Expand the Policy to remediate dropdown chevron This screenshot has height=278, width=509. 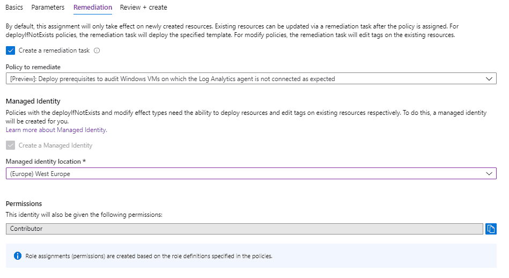tap(489, 78)
